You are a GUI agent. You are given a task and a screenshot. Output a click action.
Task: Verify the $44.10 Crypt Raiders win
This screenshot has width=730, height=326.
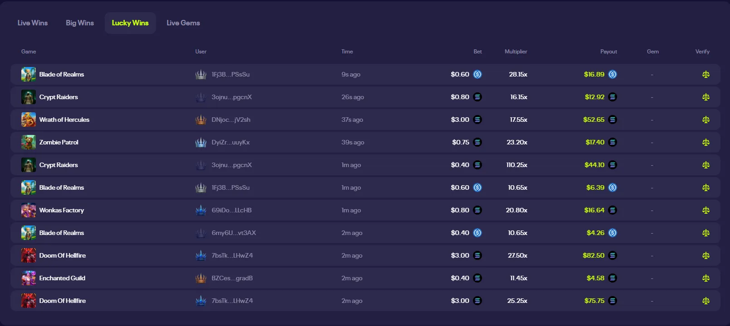tap(706, 165)
